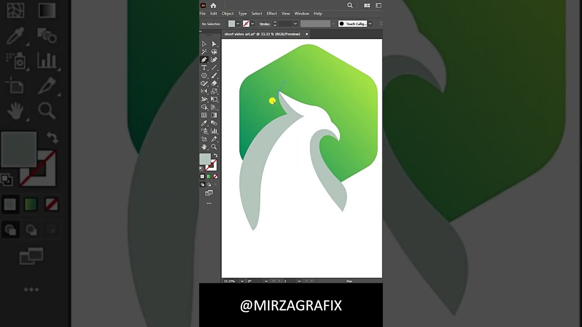
Task: Go to the previous artboard
Action: pos(279,281)
